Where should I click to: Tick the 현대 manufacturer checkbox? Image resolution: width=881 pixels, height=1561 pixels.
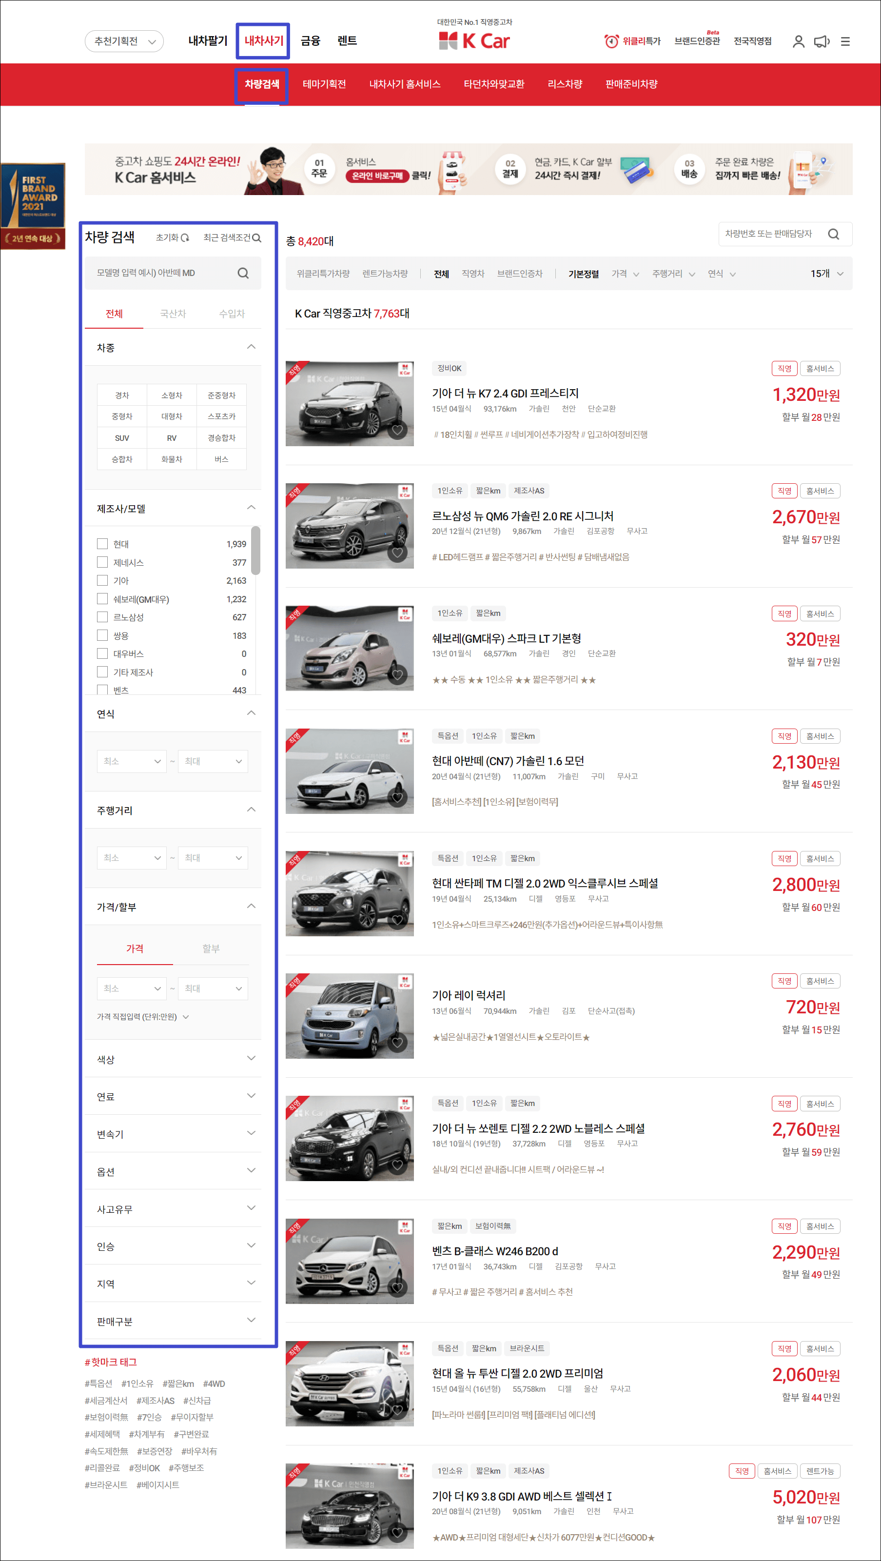[x=102, y=544]
